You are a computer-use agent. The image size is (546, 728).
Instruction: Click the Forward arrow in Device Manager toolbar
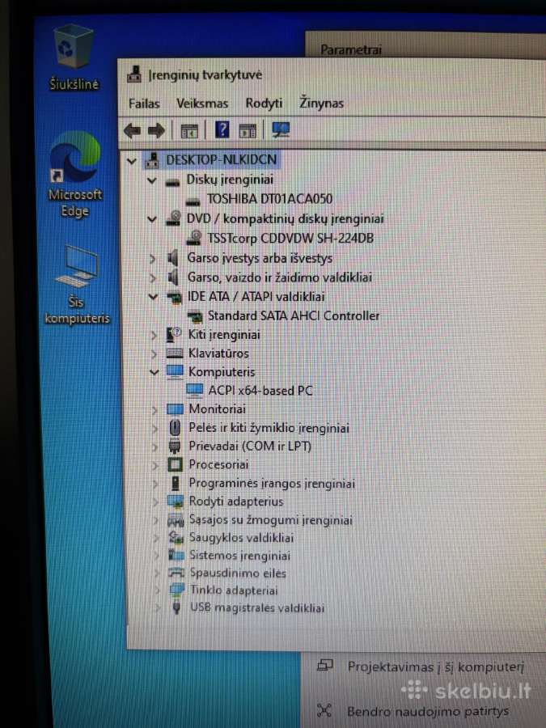(x=156, y=131)
